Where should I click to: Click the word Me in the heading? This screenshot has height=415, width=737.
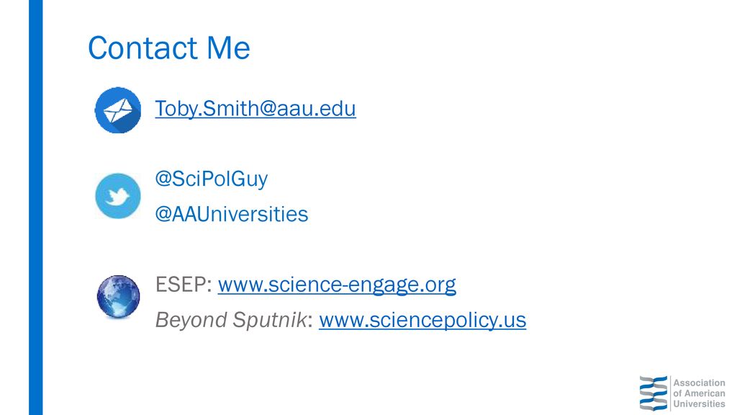pyautogui.click(x=228, y=48)
